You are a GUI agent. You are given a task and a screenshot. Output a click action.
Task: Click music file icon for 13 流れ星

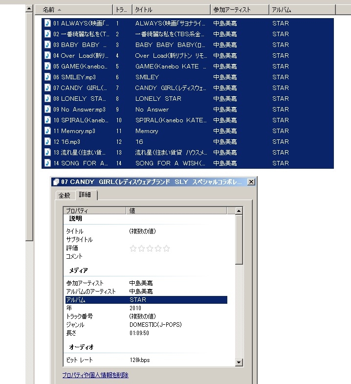click(47, 152)
